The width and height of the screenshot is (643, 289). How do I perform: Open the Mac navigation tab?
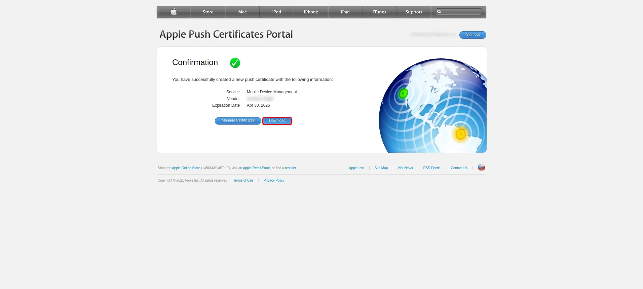(x=242, y=12)
